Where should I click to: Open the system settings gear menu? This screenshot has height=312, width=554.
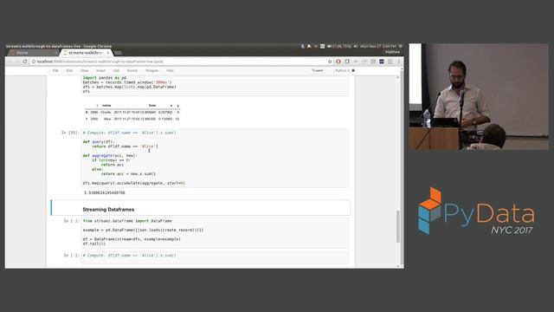tap(400, 46)
